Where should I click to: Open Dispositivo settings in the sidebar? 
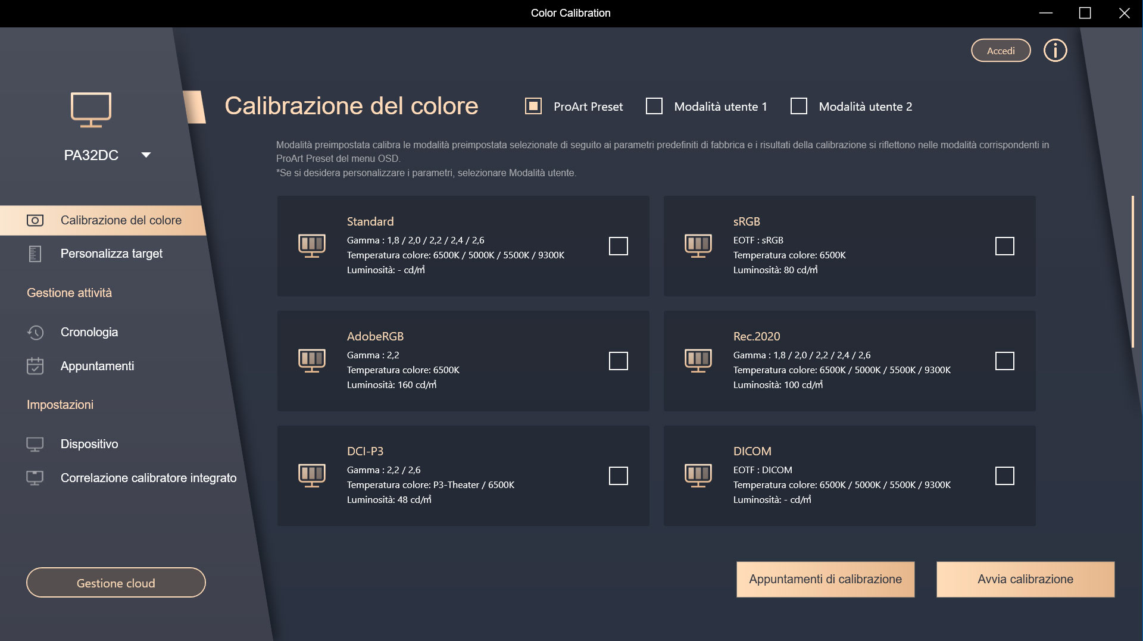(x=89, y=444)
